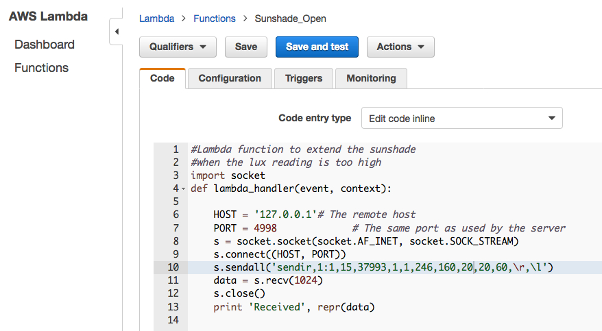This screenshot has width=602, height=331.
Task: Click the s.connect((HOST, PORT)) line
Action: (280, 254)
